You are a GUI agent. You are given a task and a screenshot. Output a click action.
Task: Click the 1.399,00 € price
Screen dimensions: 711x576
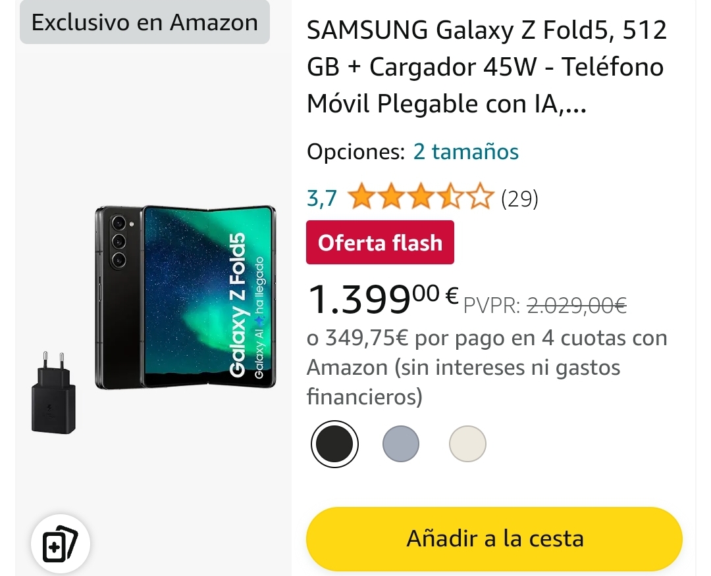pyautogui.click(x=382, y=299)
